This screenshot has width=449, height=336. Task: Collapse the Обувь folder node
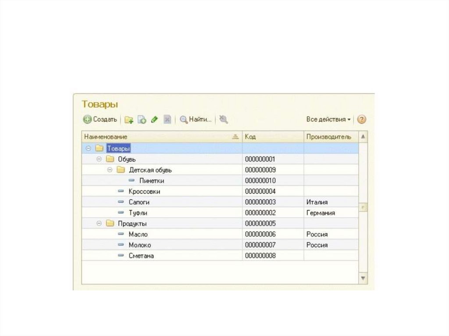tap(99, 159)
